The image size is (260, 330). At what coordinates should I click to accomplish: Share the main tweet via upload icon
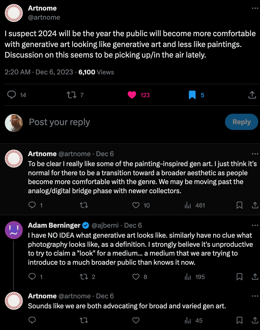pos(252,95)
